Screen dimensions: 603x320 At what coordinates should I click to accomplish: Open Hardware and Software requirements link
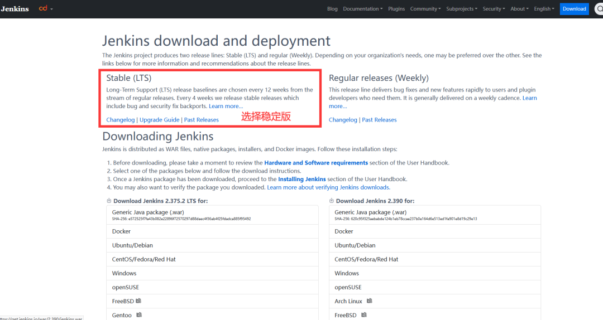[315, 163]
